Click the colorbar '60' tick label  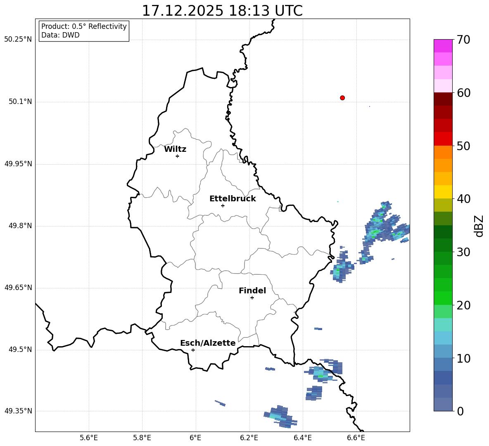[x=464, y=93]
